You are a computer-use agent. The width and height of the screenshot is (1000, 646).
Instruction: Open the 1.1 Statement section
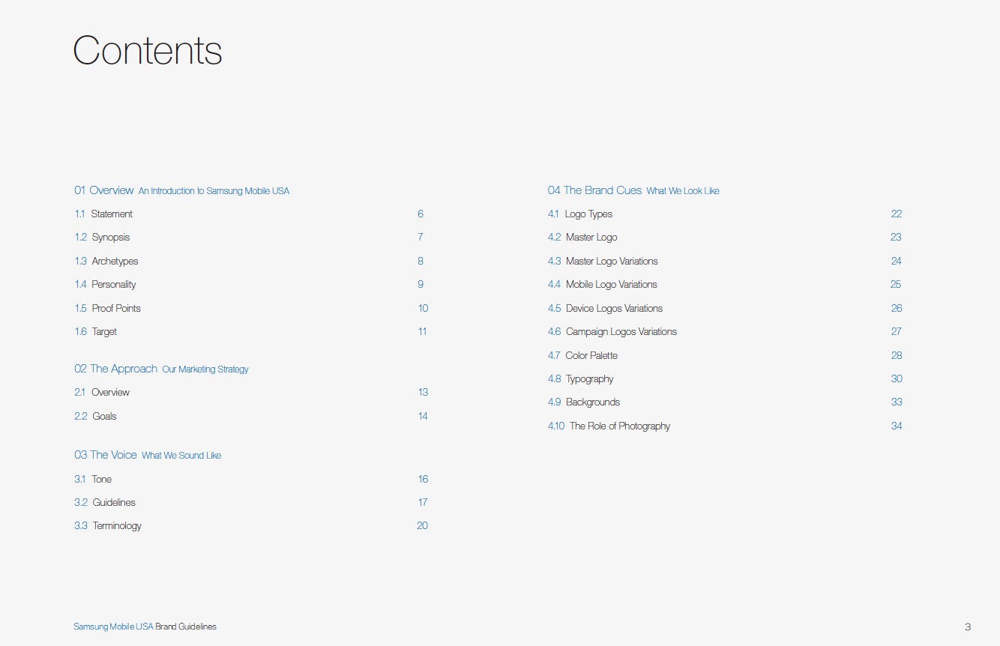(x=110, y=214)
